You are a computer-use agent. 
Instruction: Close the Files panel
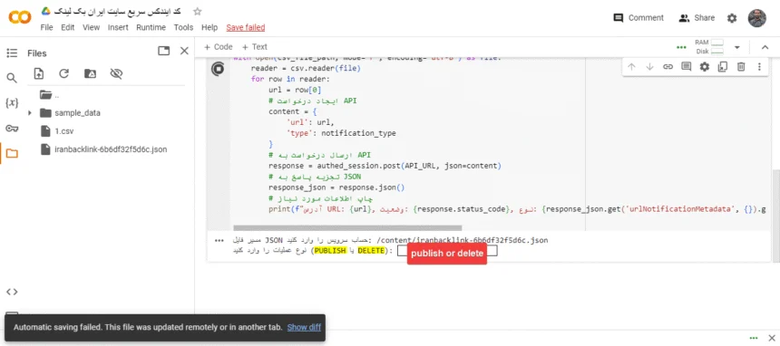click(184, 51)
